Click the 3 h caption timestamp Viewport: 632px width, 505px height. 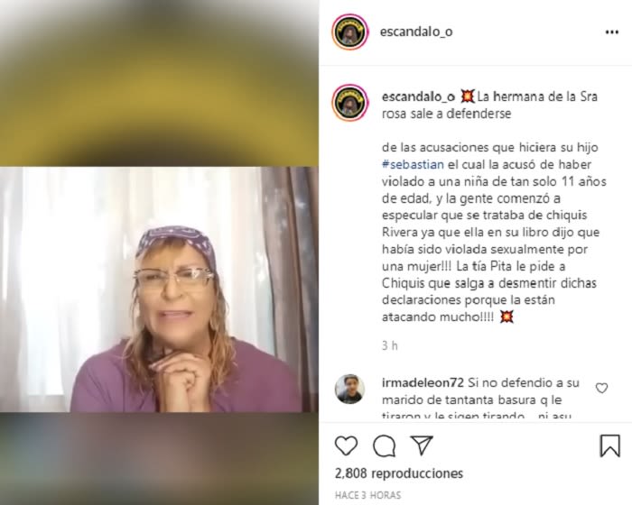click(x=390, y=345)
